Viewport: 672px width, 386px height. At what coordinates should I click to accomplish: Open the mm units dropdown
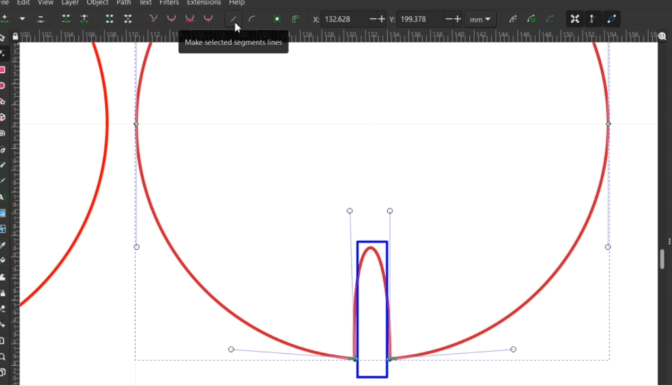(x=481, y=19)
